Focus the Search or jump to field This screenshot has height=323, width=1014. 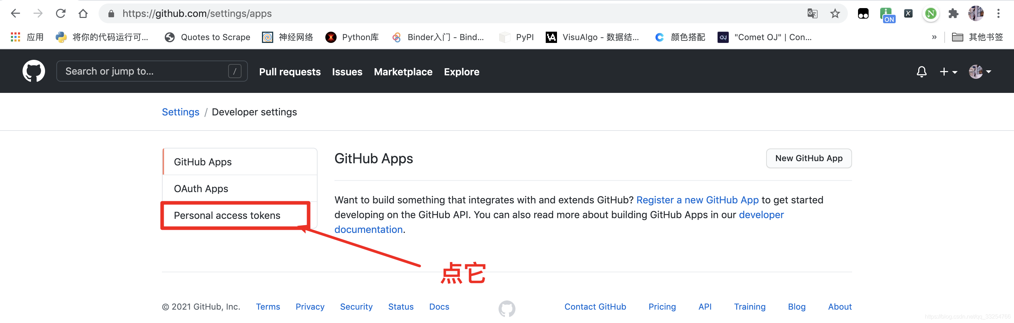152,71
